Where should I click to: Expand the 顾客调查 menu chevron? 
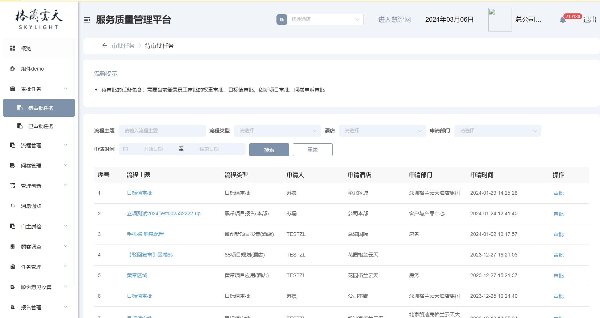pos(66,246)
